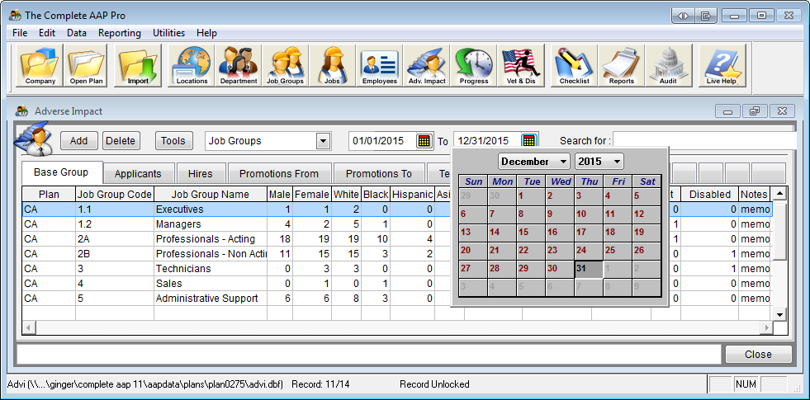Click the Import toolbar icon

(x=138, y=65)
